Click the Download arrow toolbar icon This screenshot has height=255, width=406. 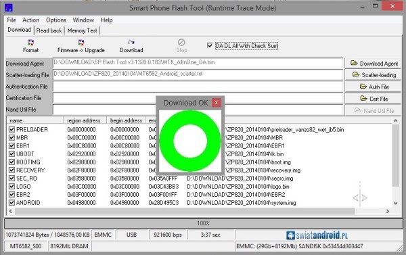point(131,43)
